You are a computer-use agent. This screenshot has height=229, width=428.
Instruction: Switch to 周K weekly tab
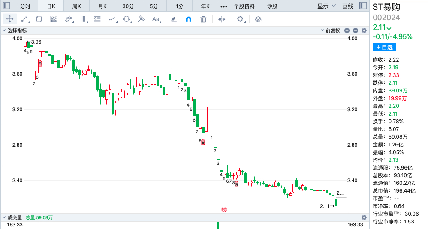(x=76, y=6)
